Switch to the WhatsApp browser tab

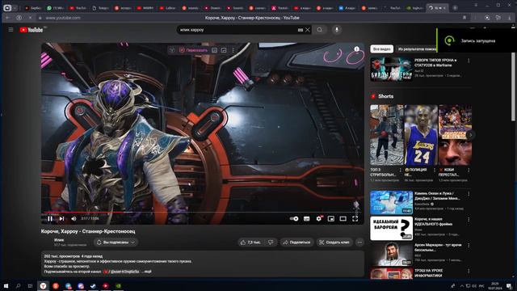pyautogui.click(x=55, y=8)
